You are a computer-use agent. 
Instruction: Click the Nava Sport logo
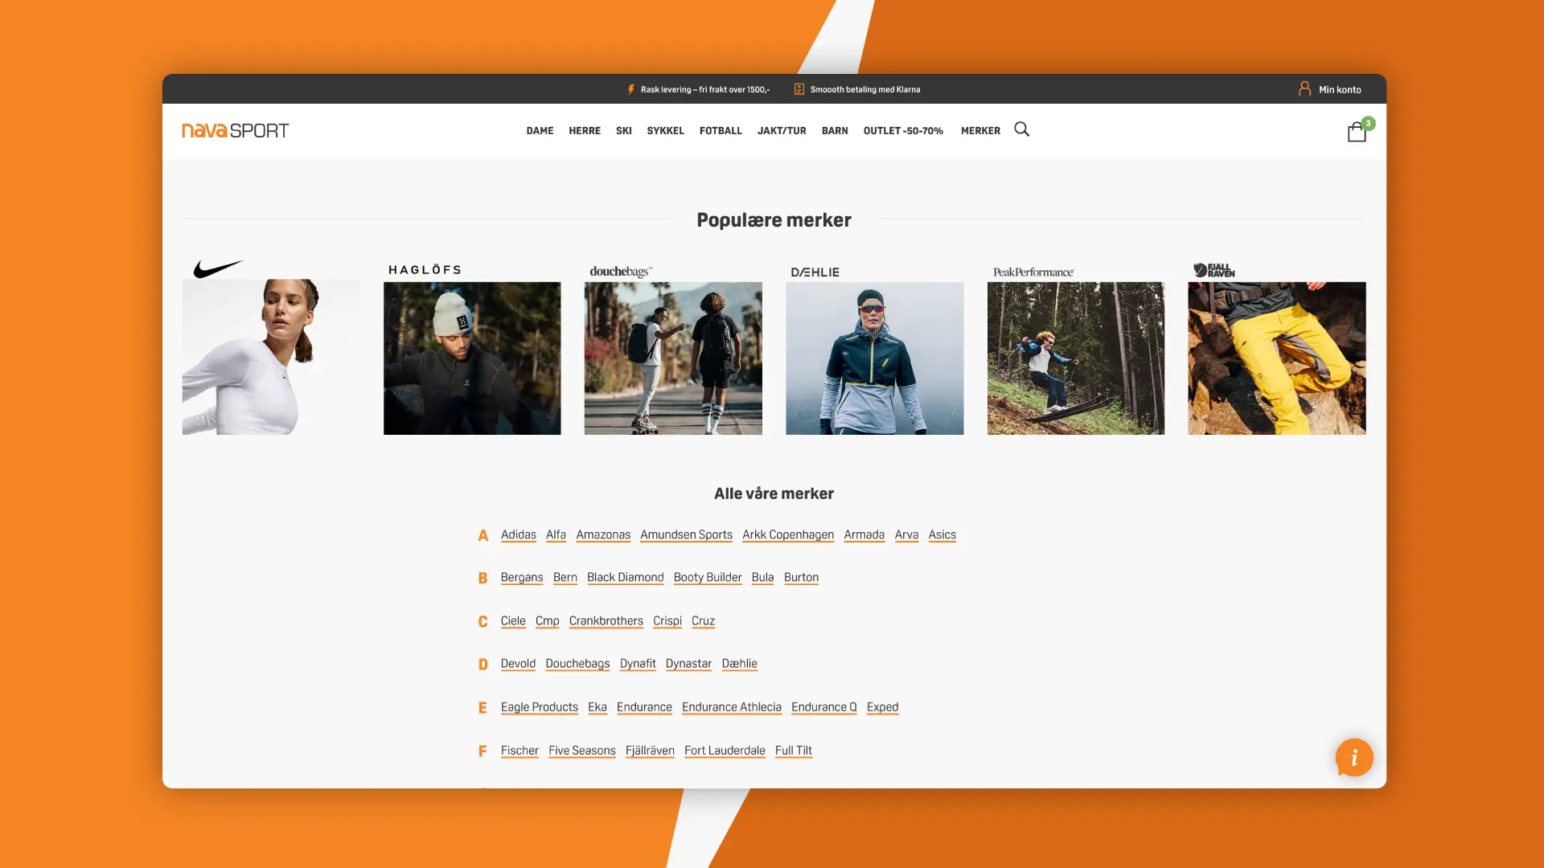point(235,130)
